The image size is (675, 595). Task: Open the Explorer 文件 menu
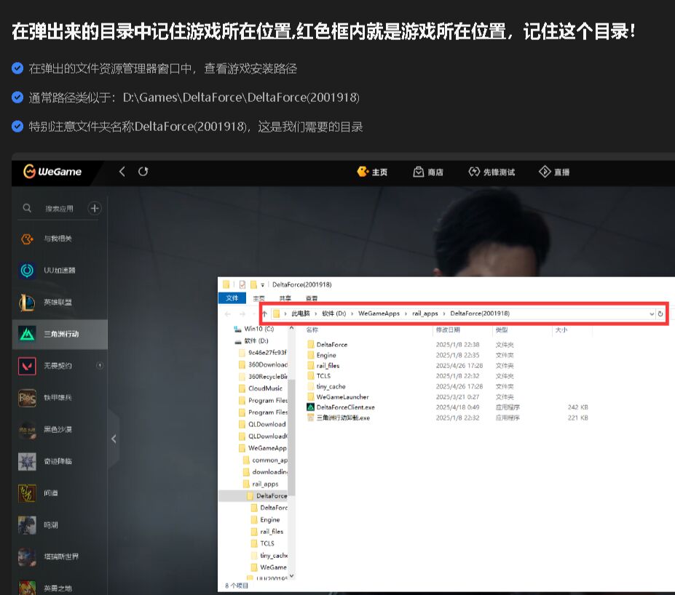point(232,298)
